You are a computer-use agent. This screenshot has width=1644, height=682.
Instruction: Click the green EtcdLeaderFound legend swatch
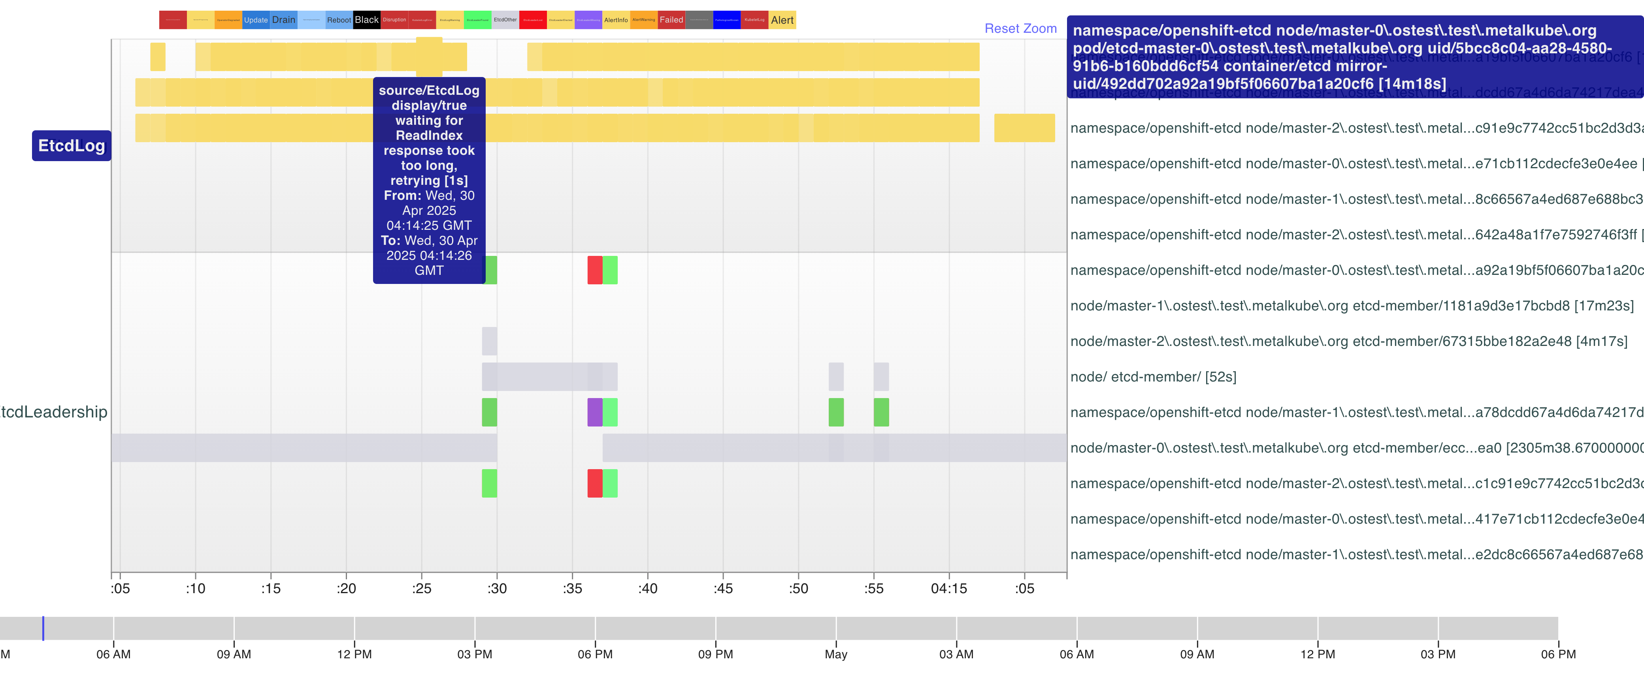tap(477, 20)
